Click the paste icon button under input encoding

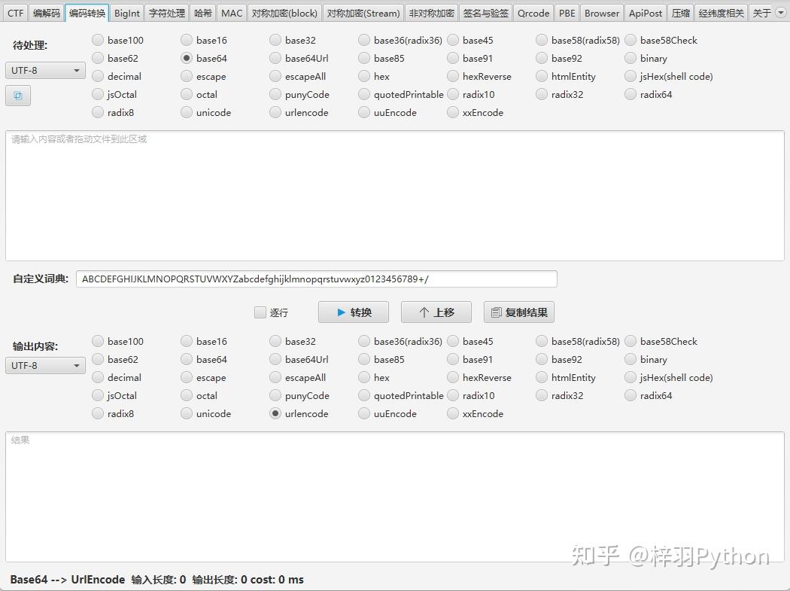point(18,96)
